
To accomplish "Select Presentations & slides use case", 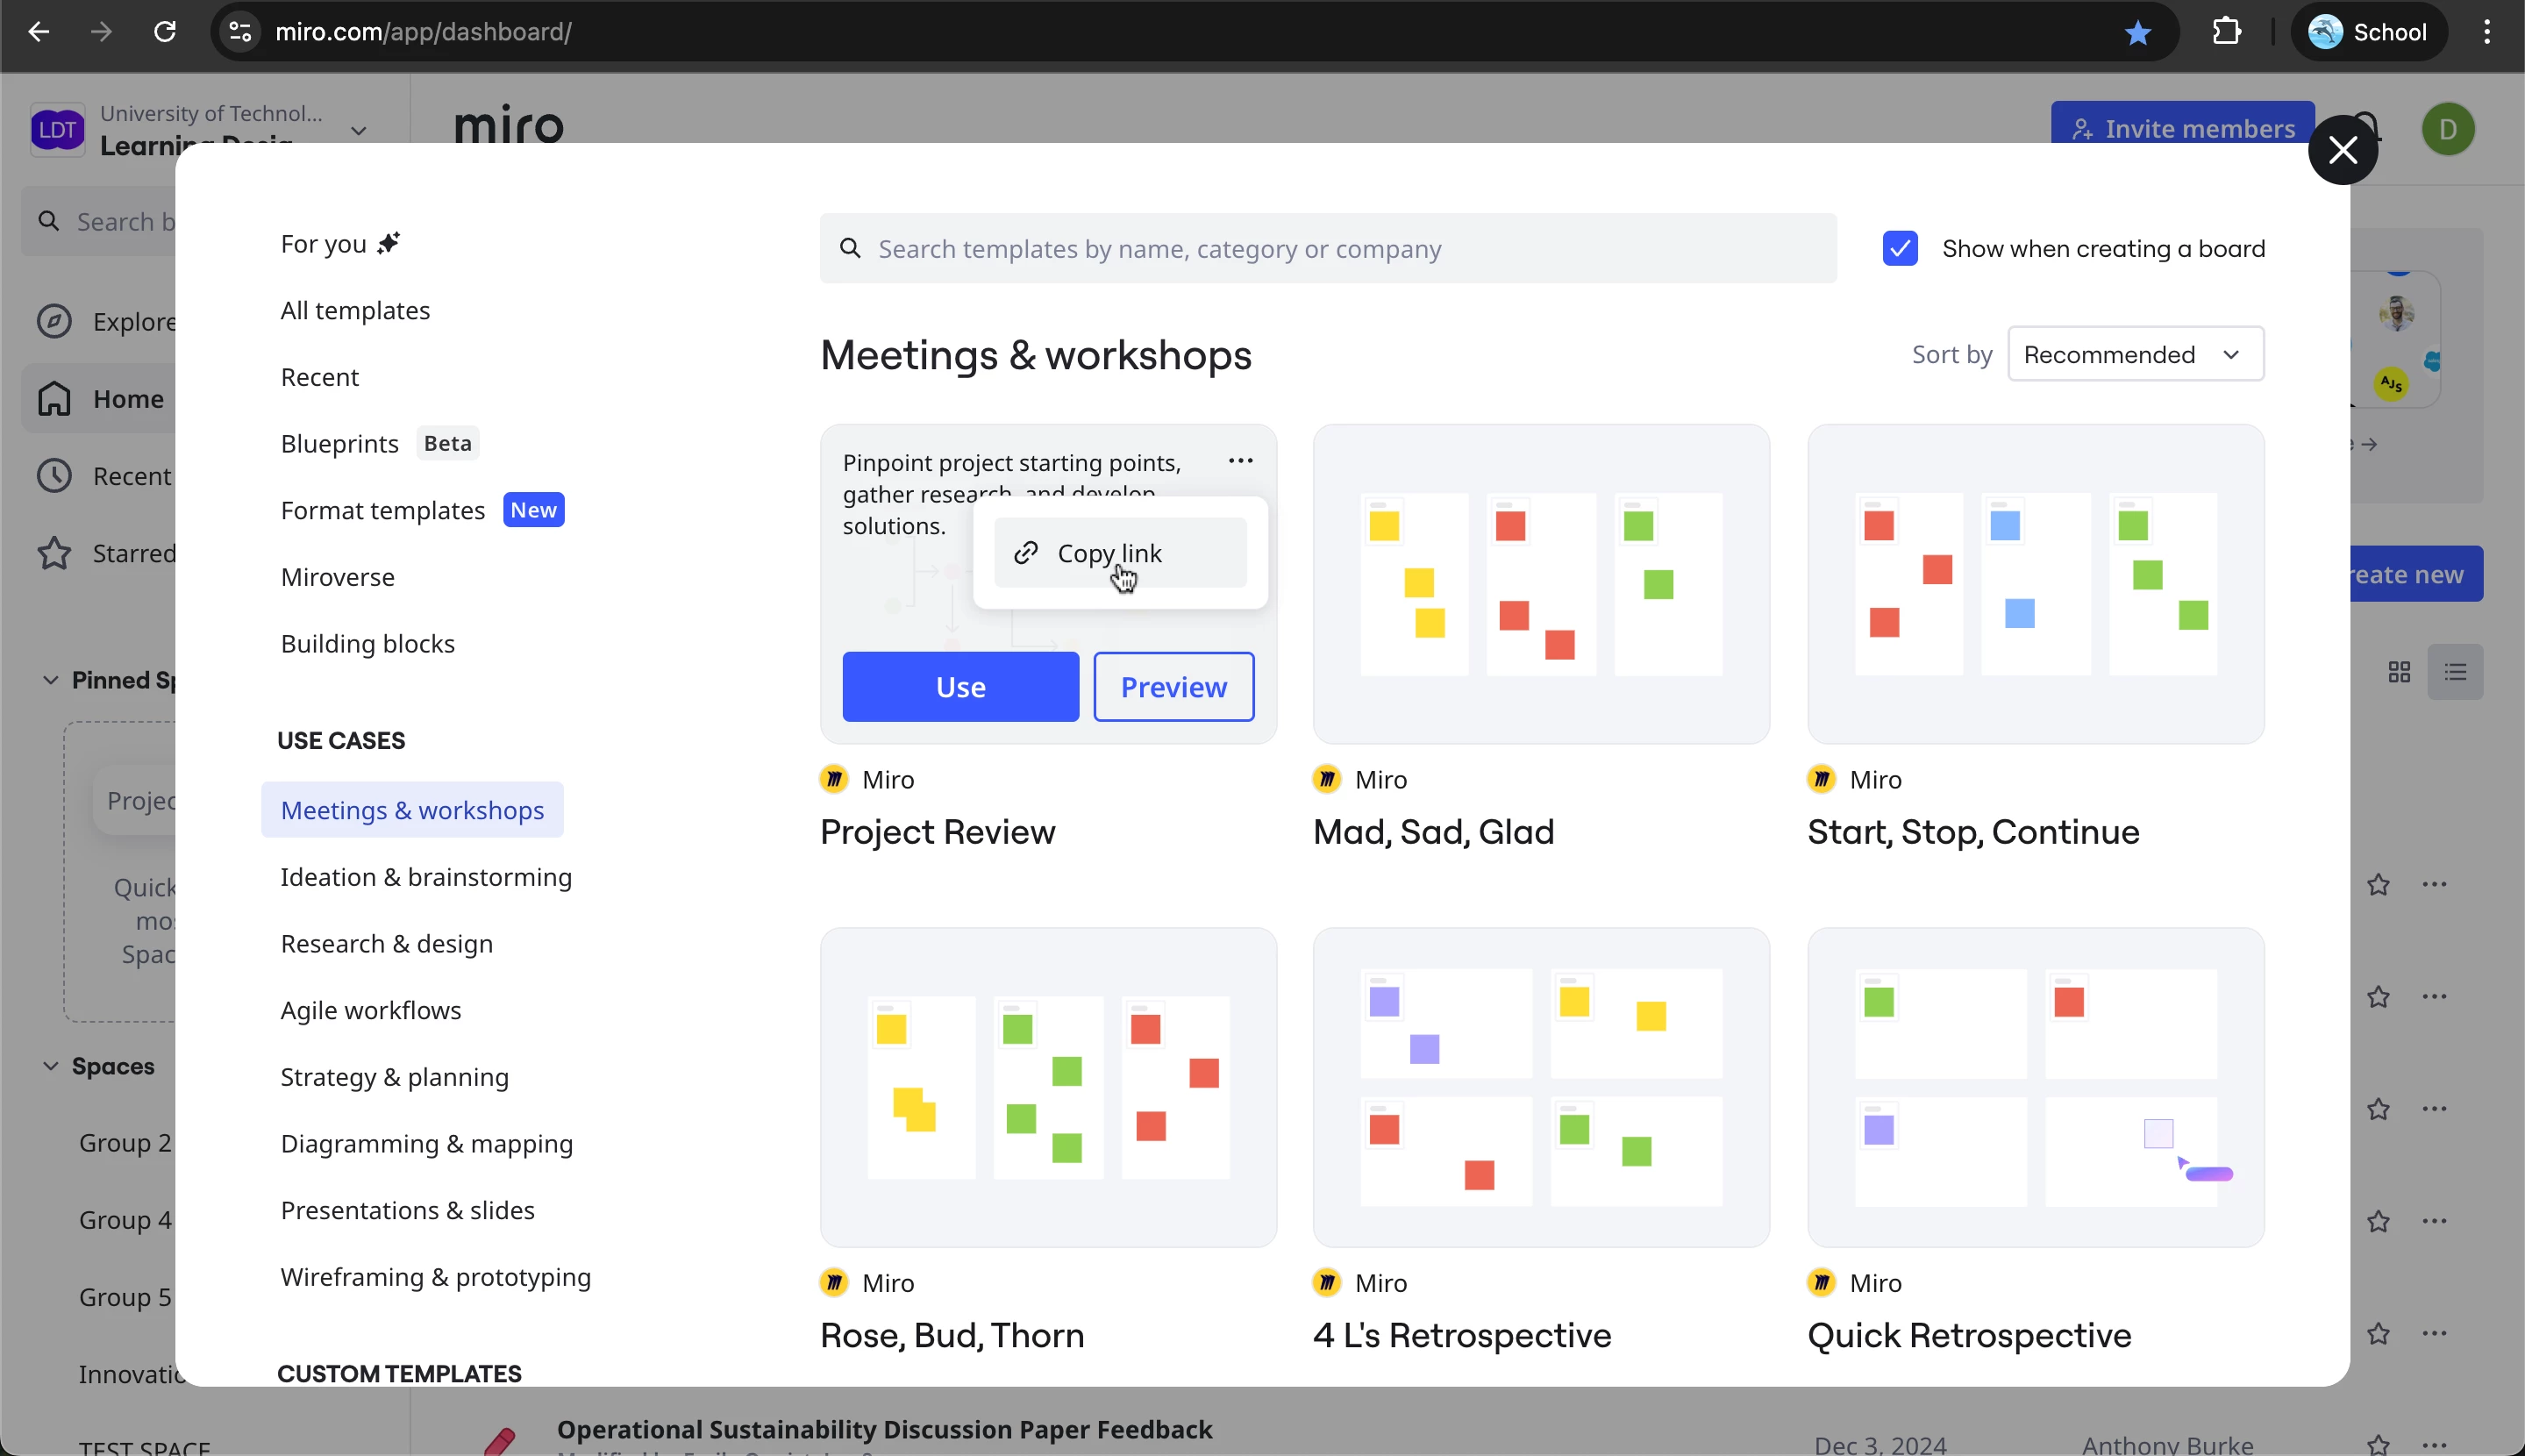I will 407,1211.
